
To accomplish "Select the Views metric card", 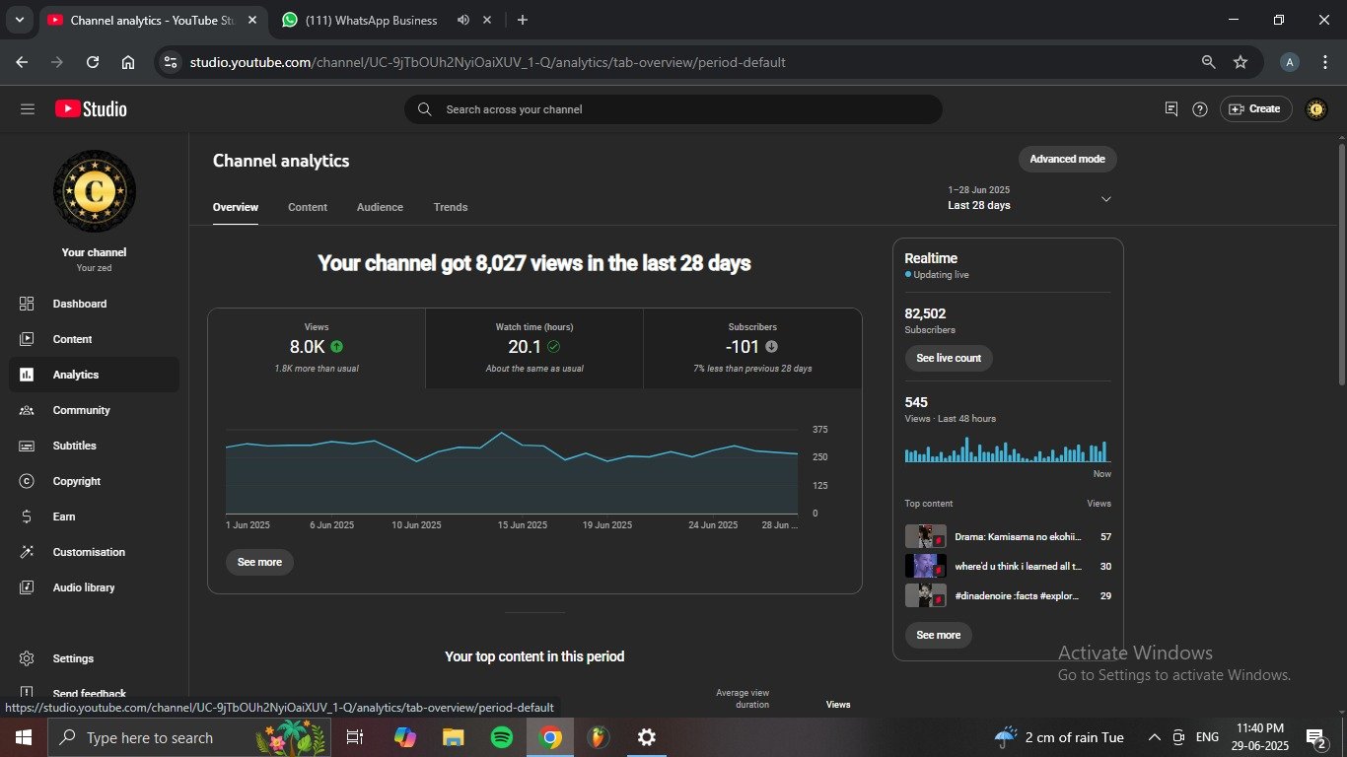I will (x=317, y=349).
